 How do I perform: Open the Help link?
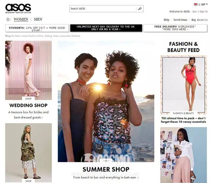point(166,20)
